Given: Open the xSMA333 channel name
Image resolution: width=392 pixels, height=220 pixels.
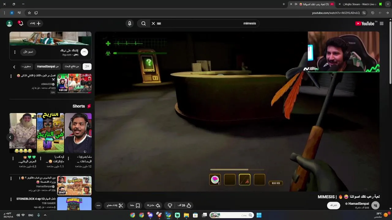Looking at the screenshot, I should [47, 84].
